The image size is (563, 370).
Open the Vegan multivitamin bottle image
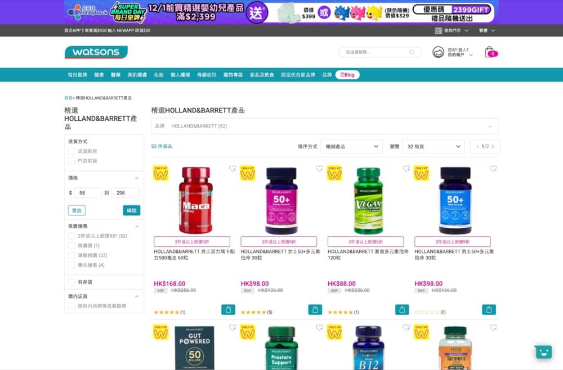(368, 200)
